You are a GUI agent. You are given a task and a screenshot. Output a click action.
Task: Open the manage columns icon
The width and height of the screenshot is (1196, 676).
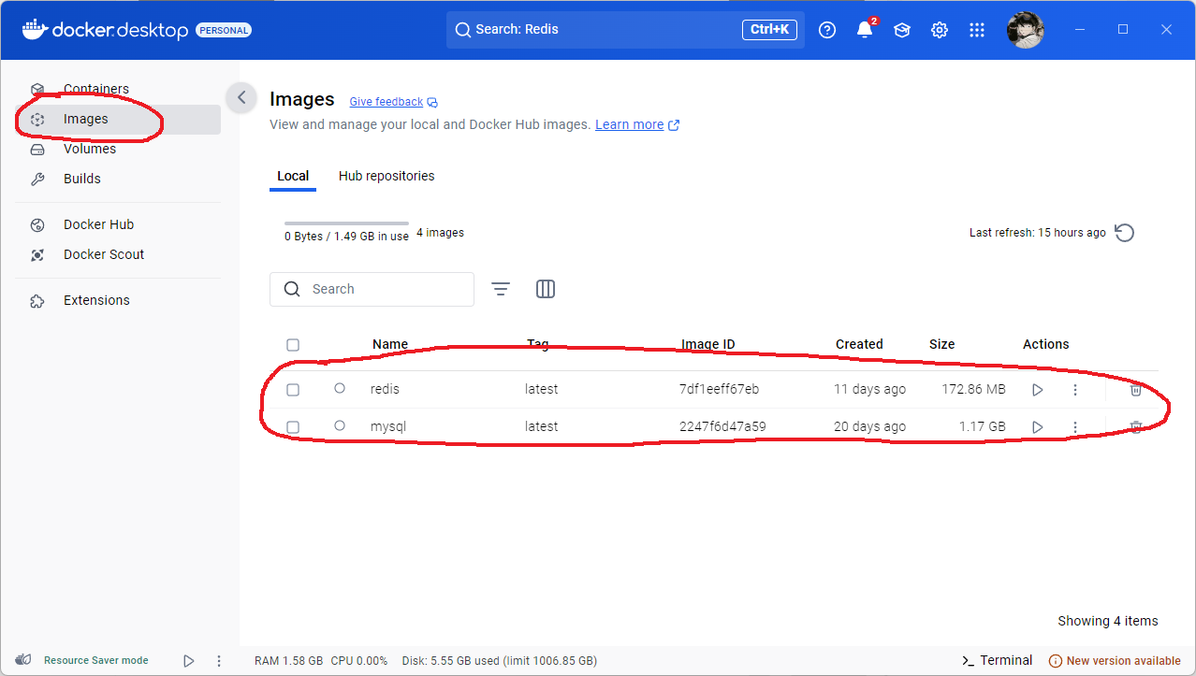(546, 289)
